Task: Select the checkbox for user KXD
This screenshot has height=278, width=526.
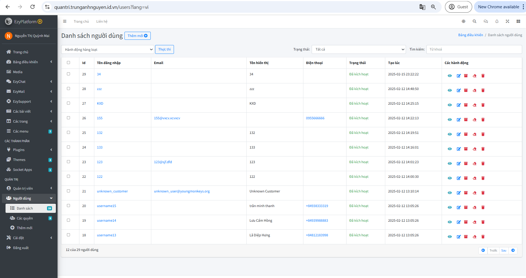Action: tap(68, 103)
